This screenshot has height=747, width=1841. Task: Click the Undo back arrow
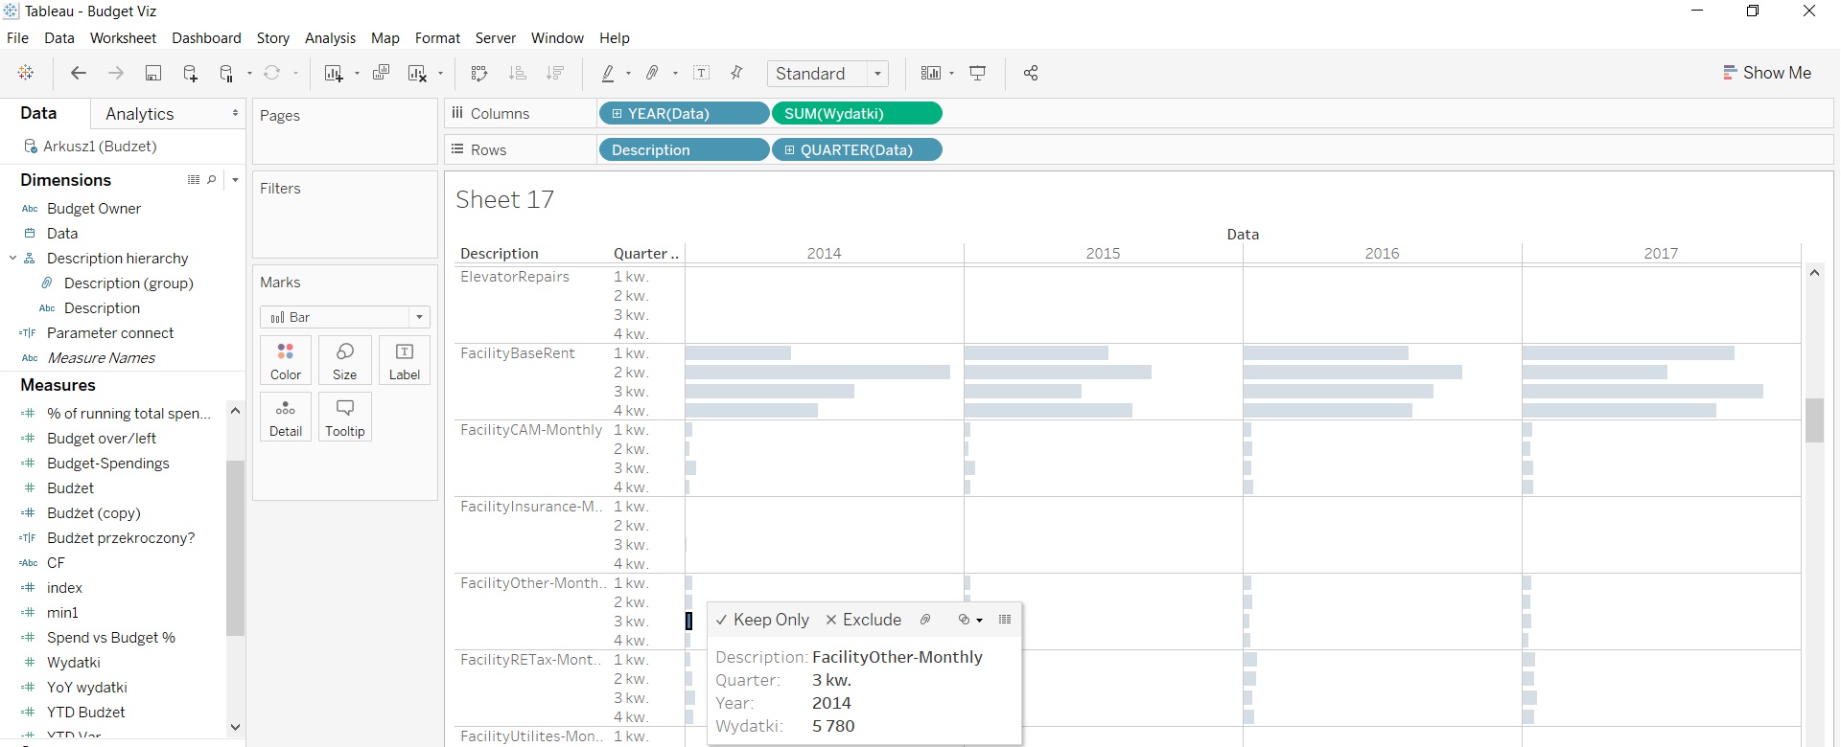pyautogui.click(x=79, y=74)
